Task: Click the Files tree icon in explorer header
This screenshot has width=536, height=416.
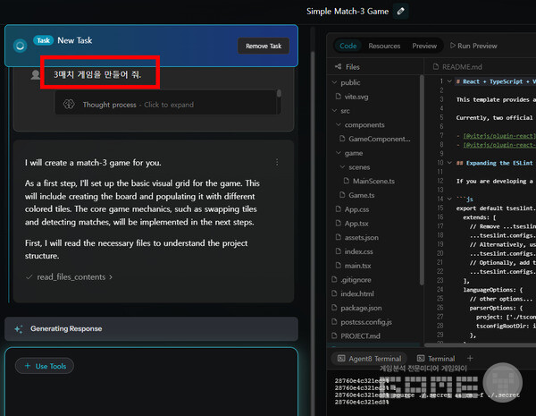Action: tap(337, 67)
